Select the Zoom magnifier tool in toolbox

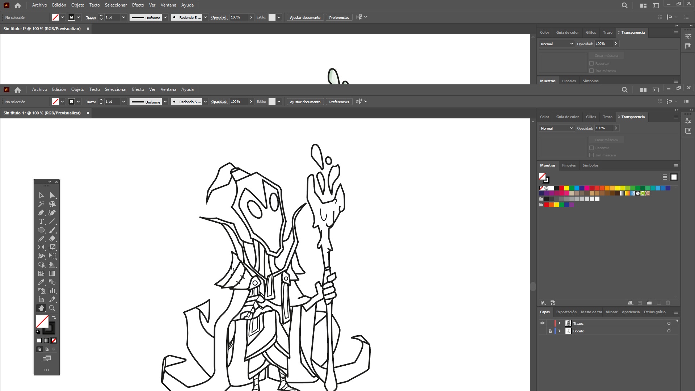click(52, 308)
